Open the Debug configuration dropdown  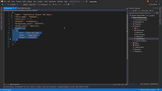[26, 5]
